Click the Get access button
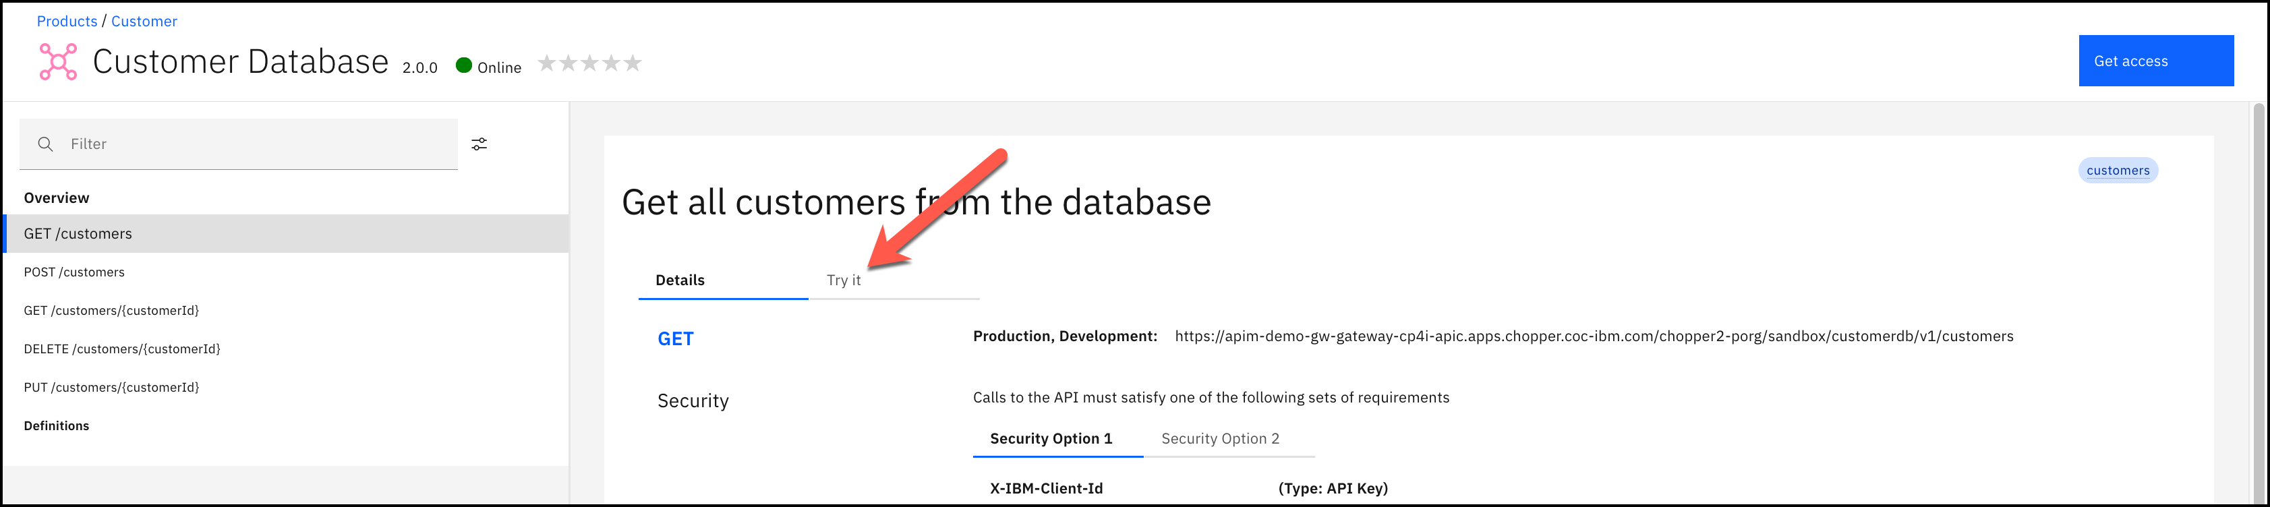The width and height of the screenshot is (2270, 507). pyautogui.click(x=2155, y=61)
